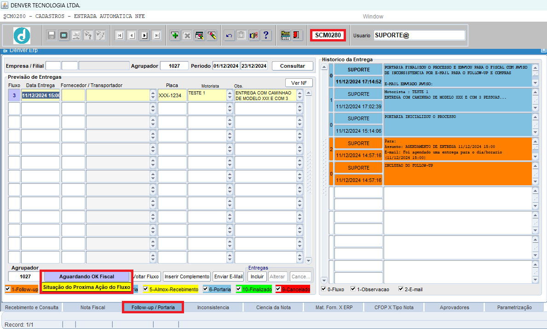547x329 pixels.
Task: Click the Motorista TESTE 1 stepper arrows
Action: pyautogui.click(x=230, y=95)
